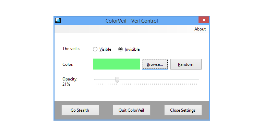Click opacity slider track left of thumb

(105, 79)
